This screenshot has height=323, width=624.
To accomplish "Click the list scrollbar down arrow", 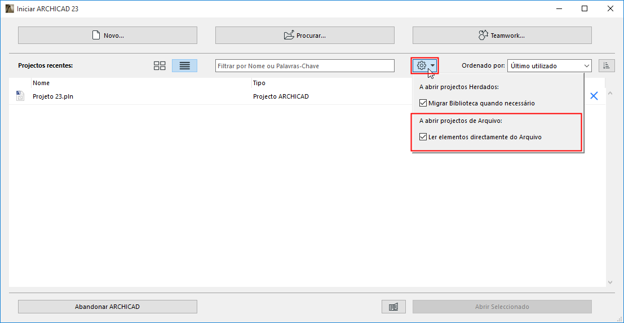I will [x=610, y=282].
